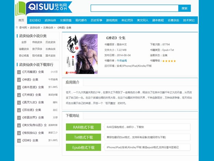Click rank number 1 badge in download ranking
The height and width of the screenshot is (161, 214).
[x=19, y=72]
